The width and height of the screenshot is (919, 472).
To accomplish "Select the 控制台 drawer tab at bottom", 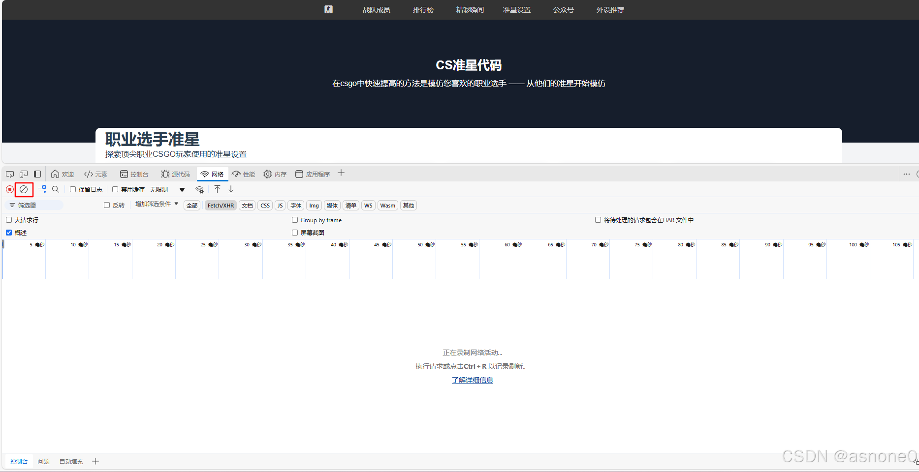I will pyautogui.click(x=19, y=461).
